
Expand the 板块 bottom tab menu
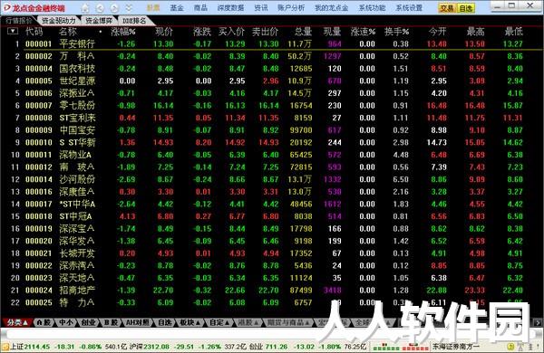(x=190, y=322)
